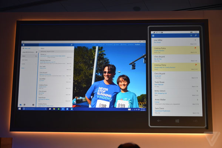This screenshot has height=148, width=222.
Task: Open Lisa Miller email in desktop list
Action: point(55,80)
